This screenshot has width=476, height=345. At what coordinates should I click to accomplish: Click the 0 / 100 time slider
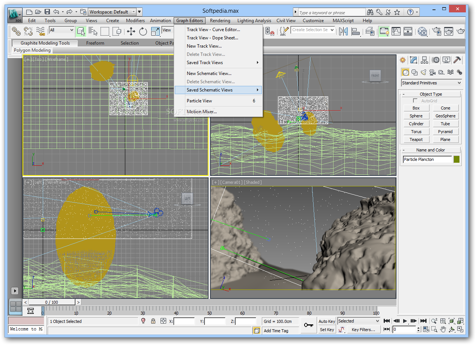click(x=52, y=302)
